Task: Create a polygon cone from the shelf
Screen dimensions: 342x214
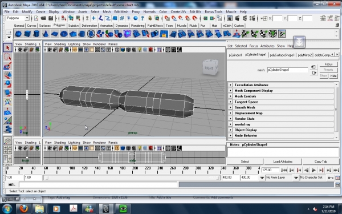Action: click(x=46, y=34)
